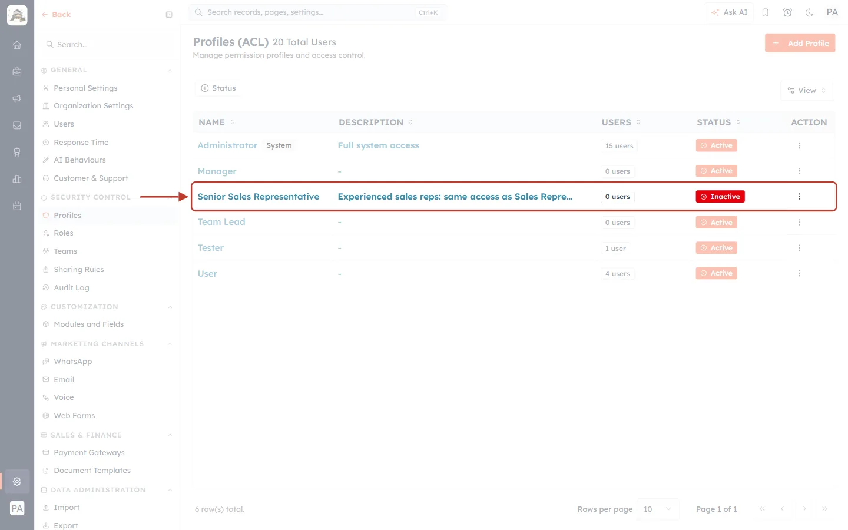The height and width of the screenshot is (530, 848).
Task: Add a Status filter
Action: [x=218, y=88]
